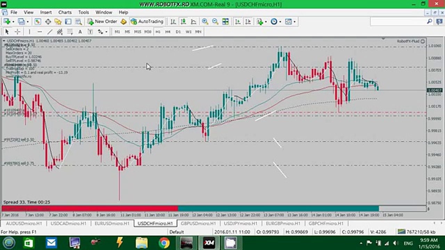Open the Tools menu

pos(83,12)
